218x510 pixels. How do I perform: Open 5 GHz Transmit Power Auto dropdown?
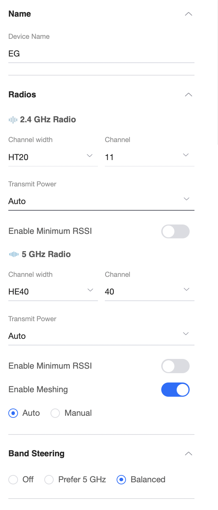tap(101, 336)
